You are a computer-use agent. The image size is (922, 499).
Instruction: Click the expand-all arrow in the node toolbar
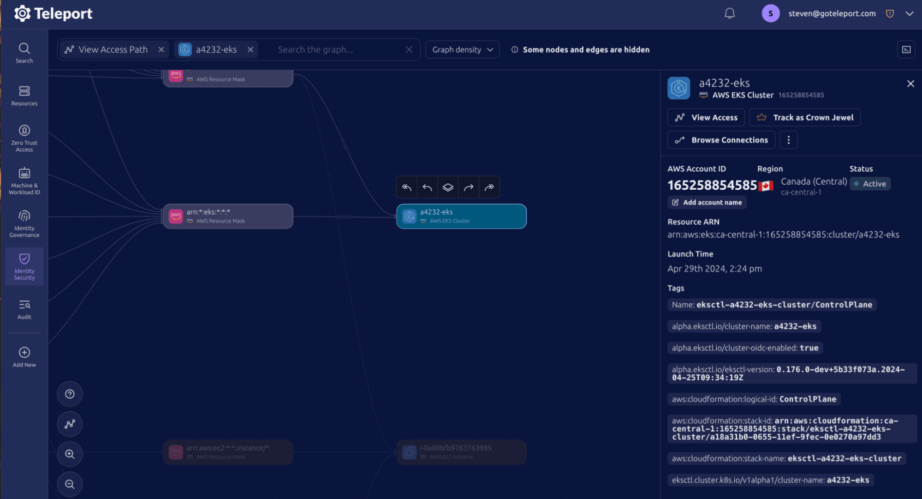(489, 187)
